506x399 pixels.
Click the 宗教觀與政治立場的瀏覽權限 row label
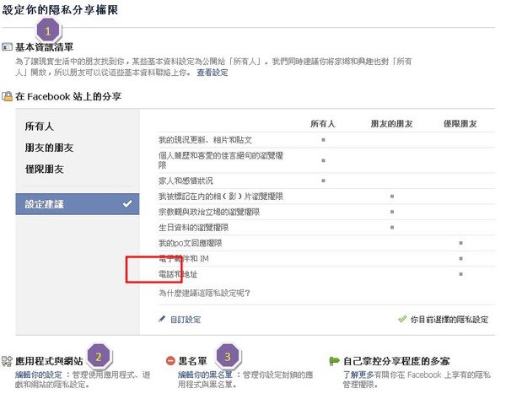[x=209, y=212]
